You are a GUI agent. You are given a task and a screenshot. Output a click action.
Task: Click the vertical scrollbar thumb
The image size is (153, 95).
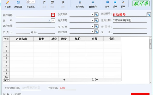151,44
